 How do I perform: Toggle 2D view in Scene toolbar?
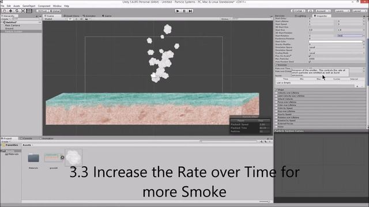tap(70, 19)
